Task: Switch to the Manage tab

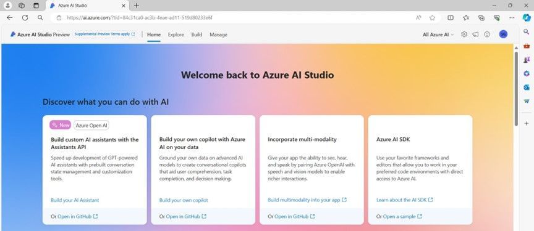Action: (x=218, y=34)
